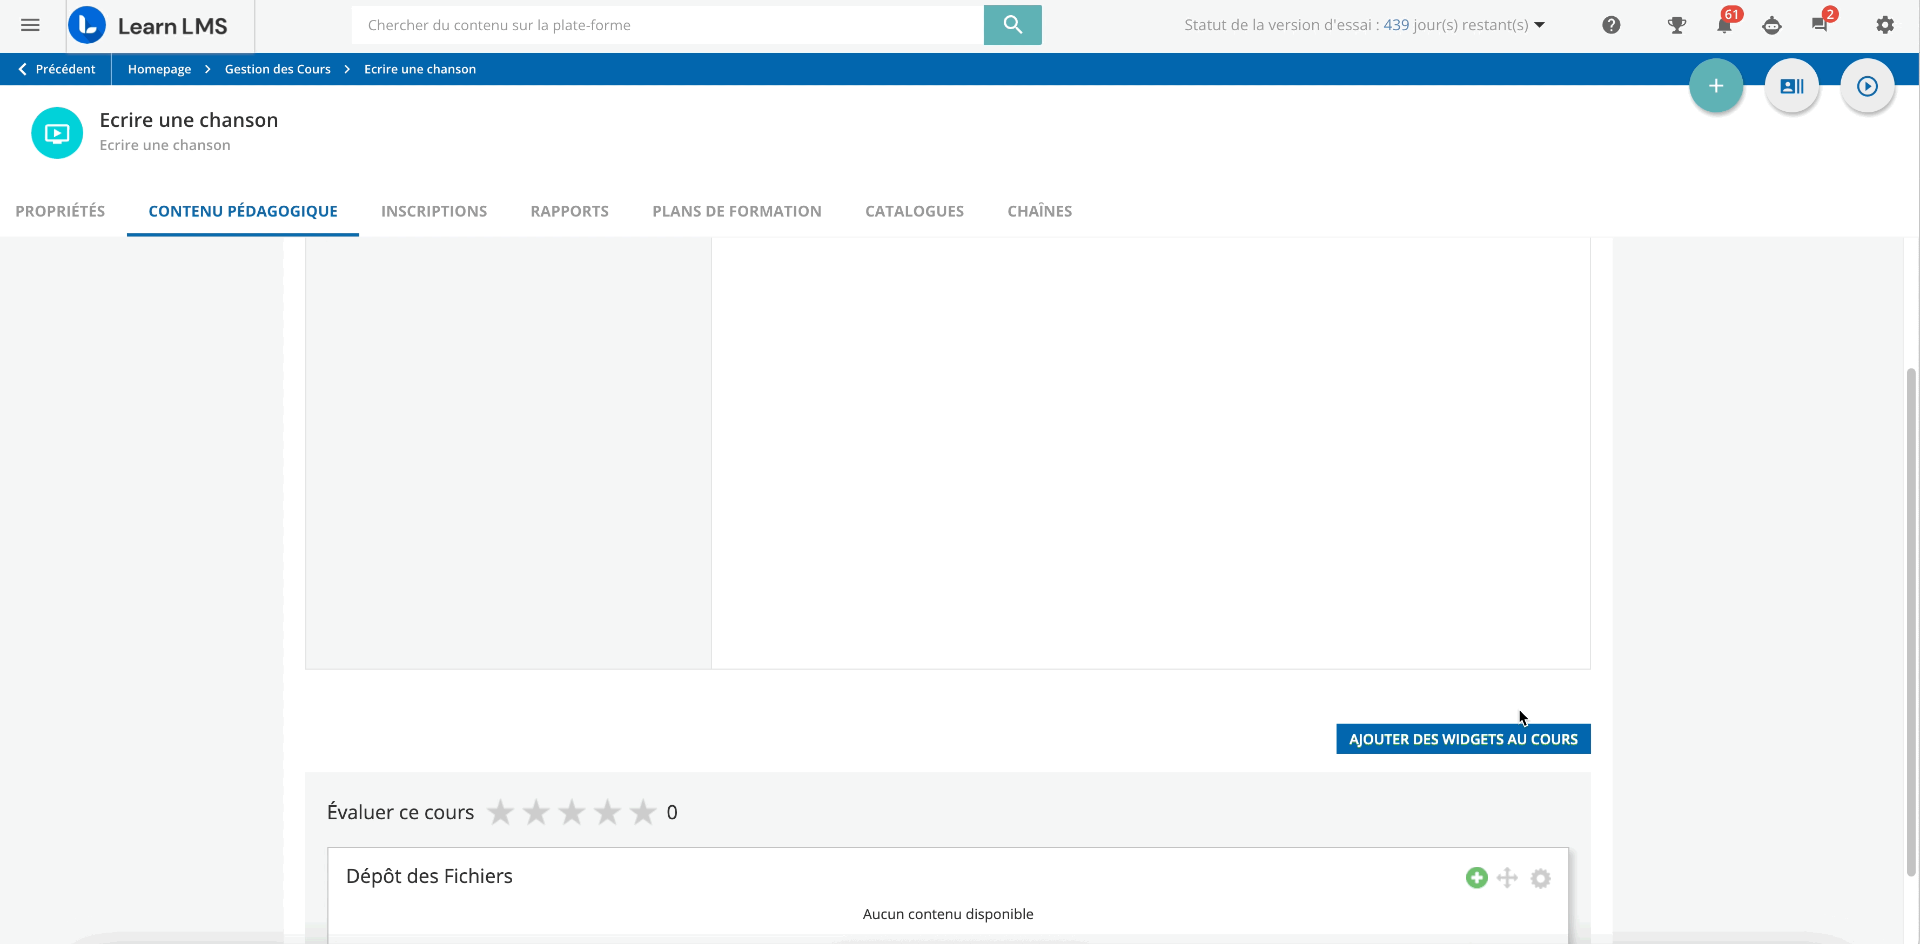Click the page vertical scrollbar

click(x=1912, y=622)
